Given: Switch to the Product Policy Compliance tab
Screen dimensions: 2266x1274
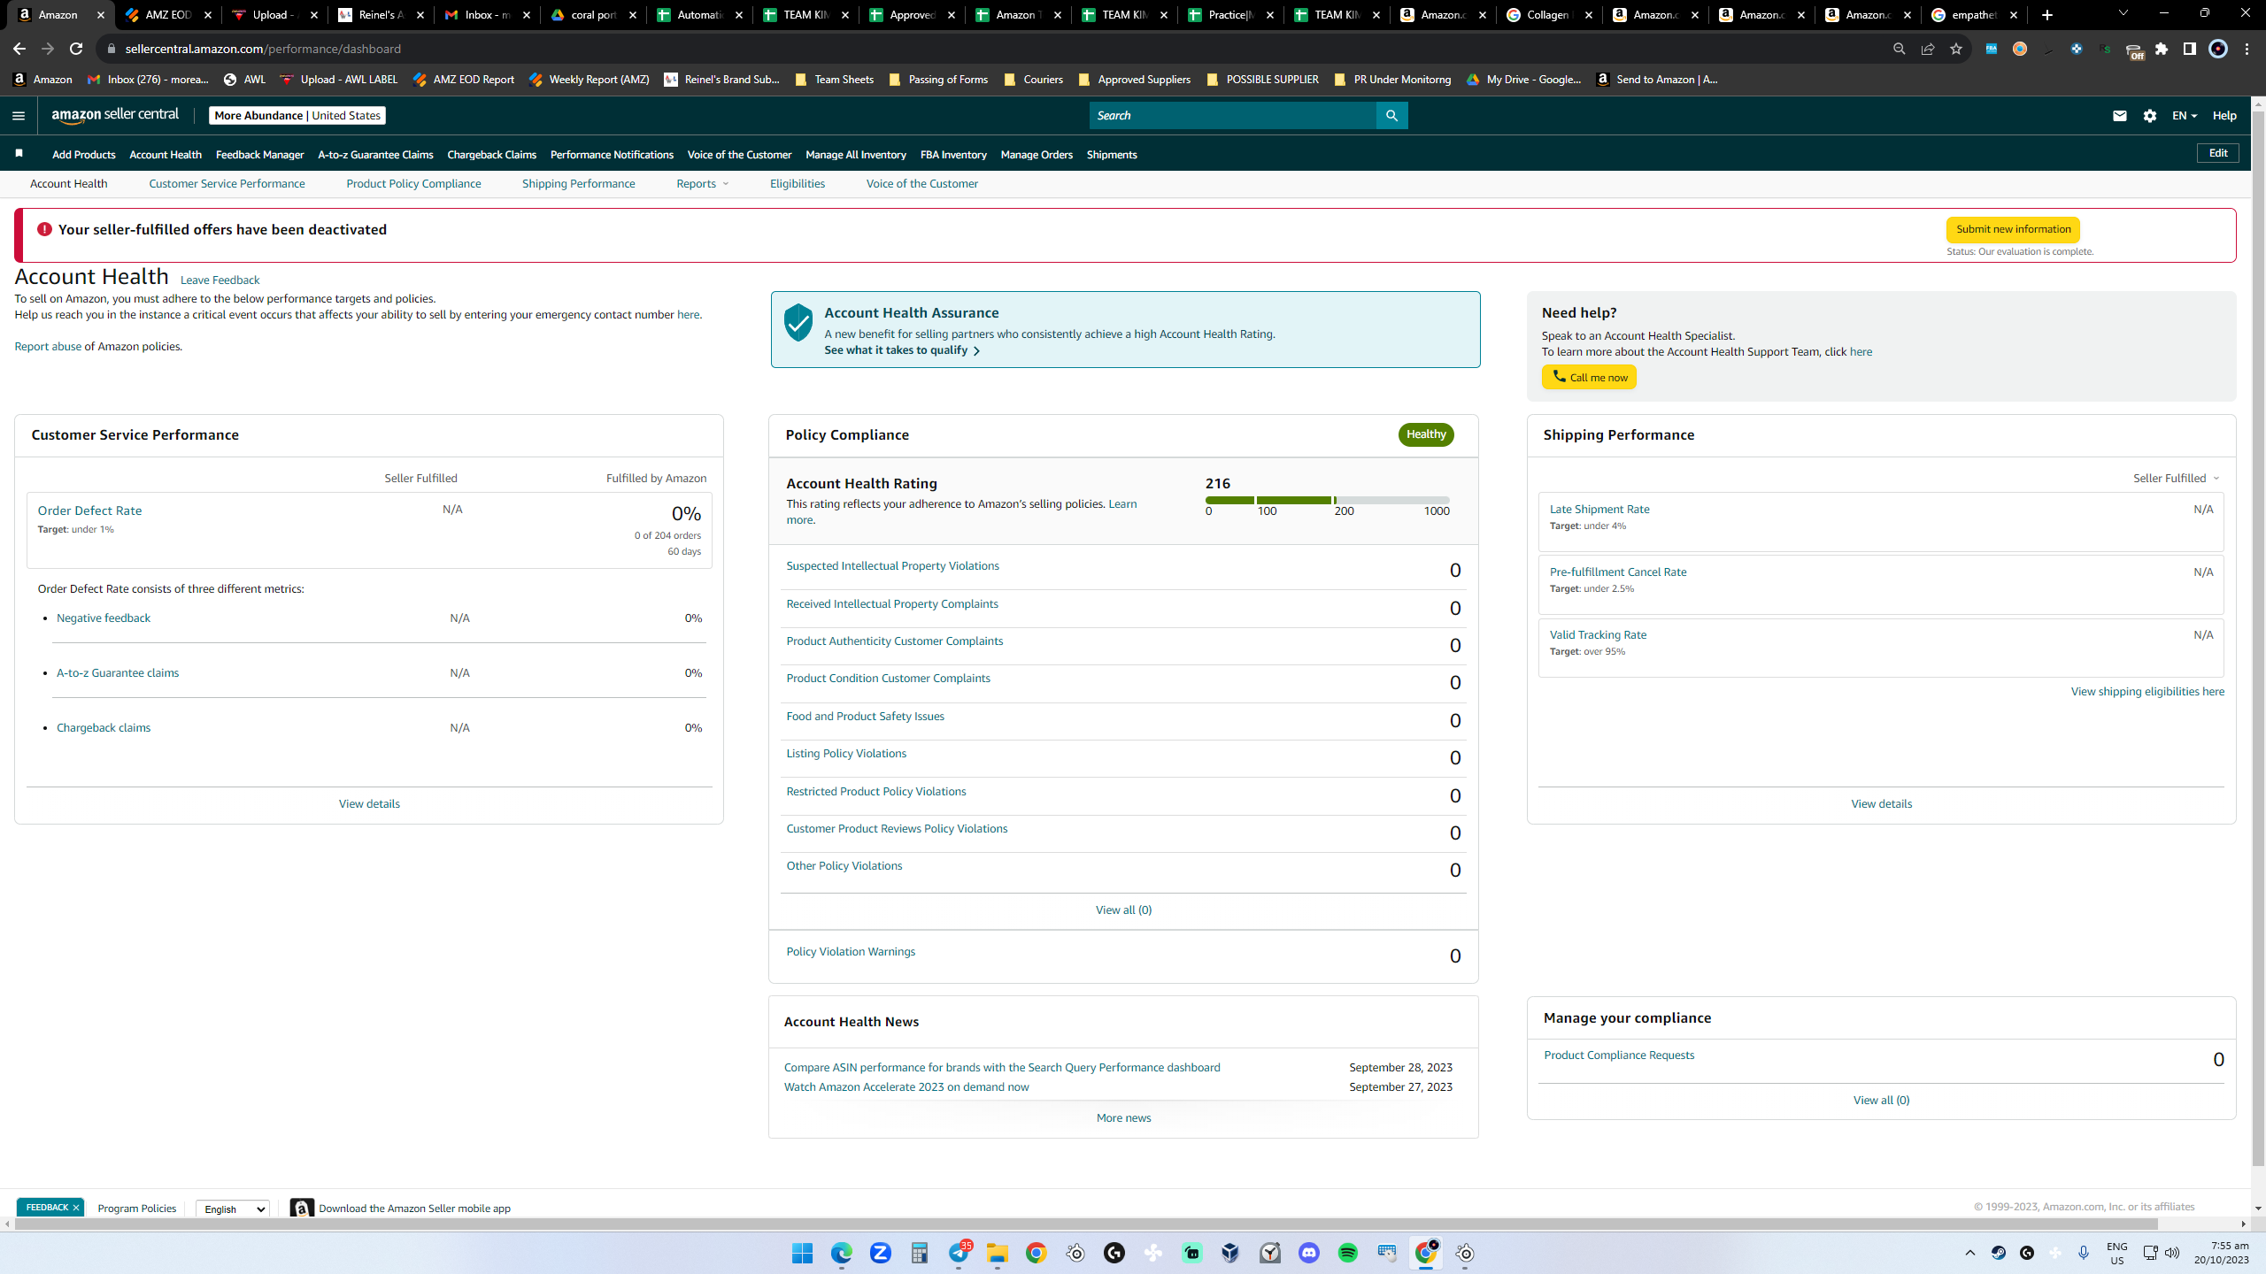Looking at the screenshot, I should [413, 183].
